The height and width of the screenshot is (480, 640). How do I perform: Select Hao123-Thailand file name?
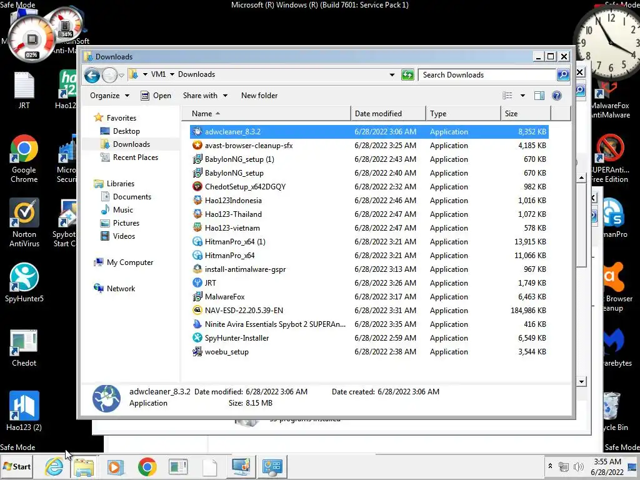(x=234, y=214)
